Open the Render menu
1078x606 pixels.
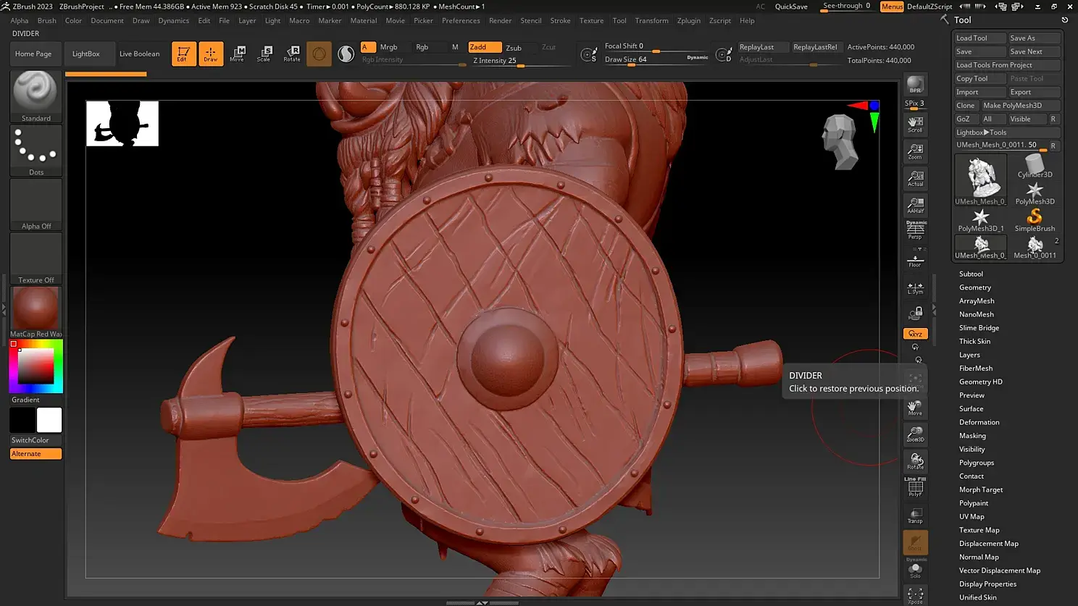point(500,20)
